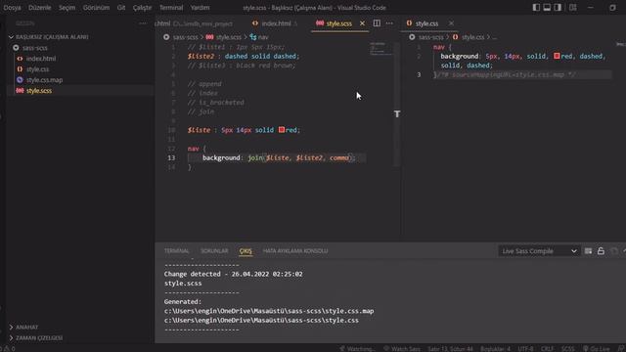Click the $liste2 : dashed solid dashed line

pyautogui.click(x=244, y=57)
